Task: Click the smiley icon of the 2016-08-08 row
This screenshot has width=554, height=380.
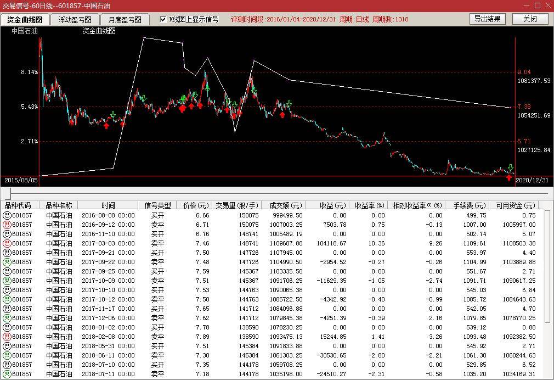Action: (x=7, y=215)
